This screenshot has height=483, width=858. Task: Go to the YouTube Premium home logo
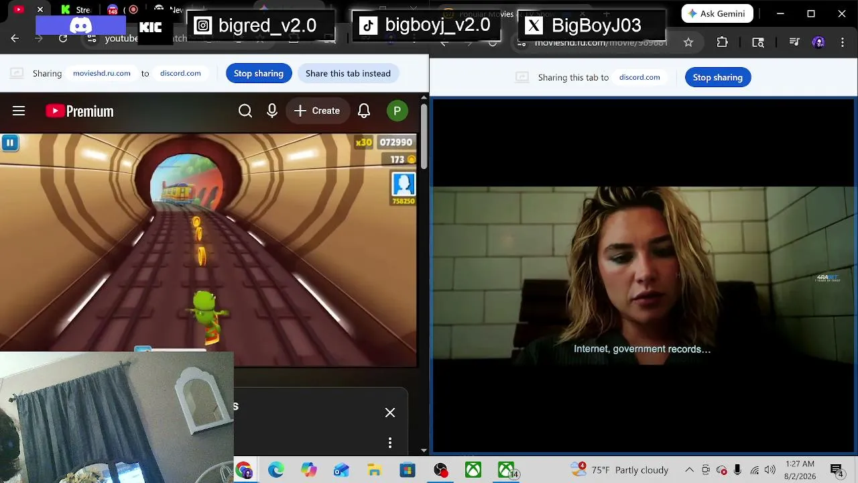pyautogui.click(x=80, y=111)
